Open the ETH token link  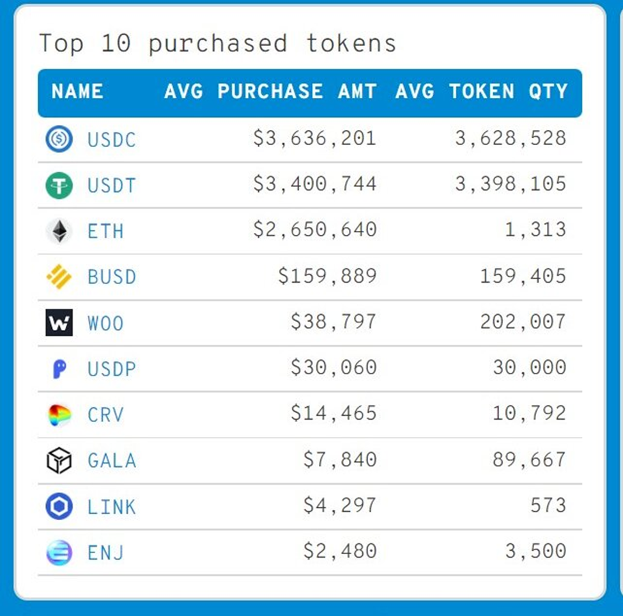105,231
